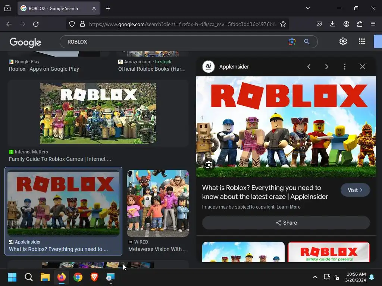Open Firefox application hamburger menu
The height and width of the screenshot is (286, 382).
click(x=373, y=24)
